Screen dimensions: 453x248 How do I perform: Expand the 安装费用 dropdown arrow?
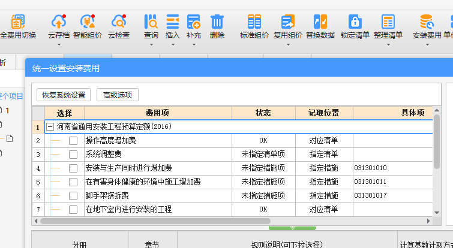427,45
